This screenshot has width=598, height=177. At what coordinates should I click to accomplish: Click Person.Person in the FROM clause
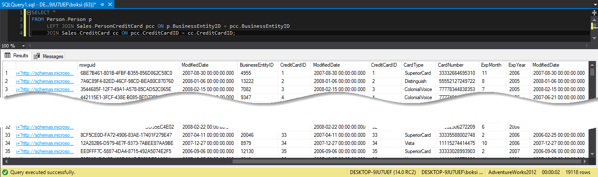coord(66,19)
